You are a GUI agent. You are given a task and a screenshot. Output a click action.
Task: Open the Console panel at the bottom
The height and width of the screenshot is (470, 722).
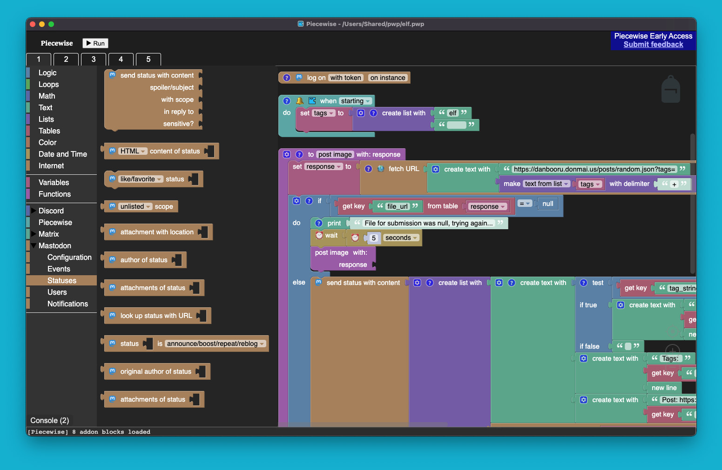click(49, 420)
